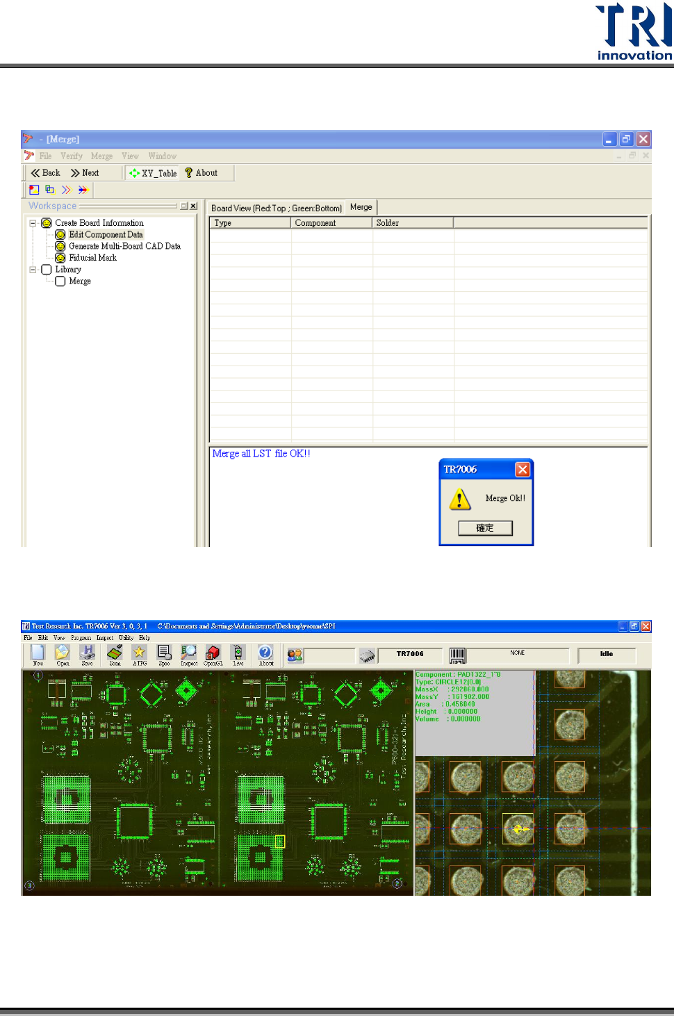
Task: Click the barcode icon
Action: (x=457, y=655)
